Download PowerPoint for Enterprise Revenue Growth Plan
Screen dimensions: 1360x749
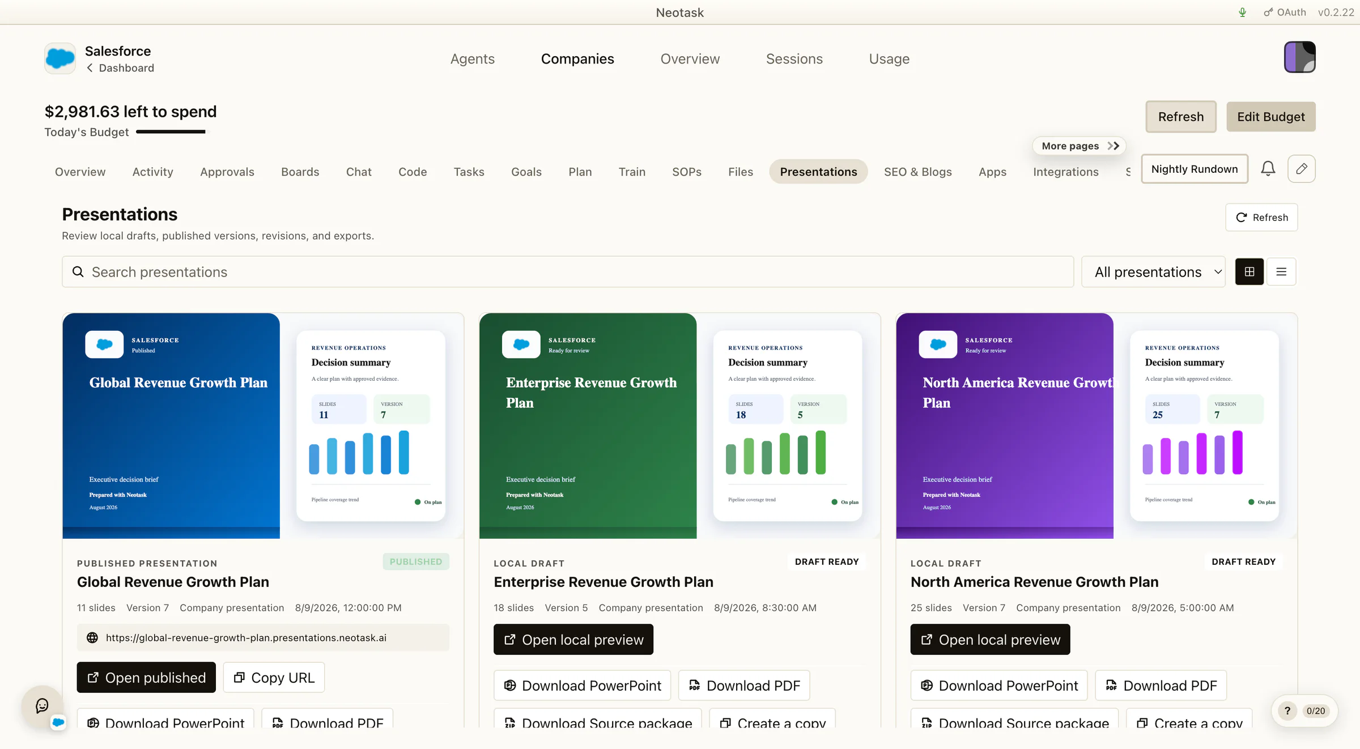click(x=582, y=686)
